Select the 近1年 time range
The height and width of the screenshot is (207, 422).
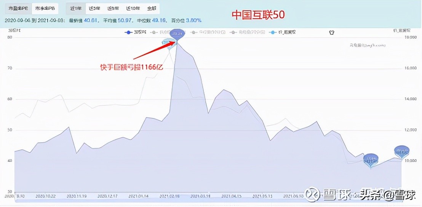(76, 9)
